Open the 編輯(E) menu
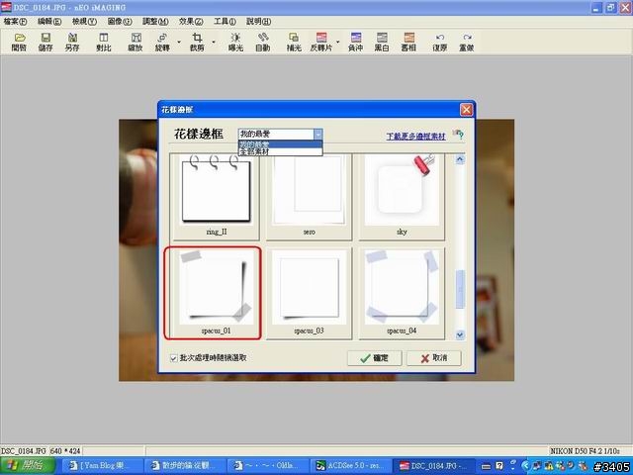This screenshot has width=633, height=475. pyautogui.click(x=49, y=22)
